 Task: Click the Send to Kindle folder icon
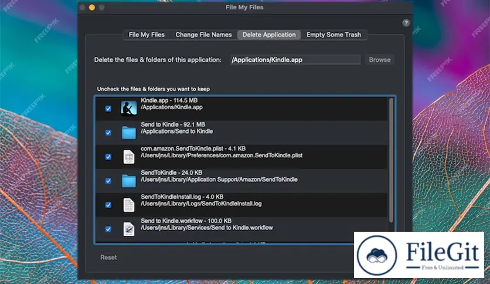[129, 133]
